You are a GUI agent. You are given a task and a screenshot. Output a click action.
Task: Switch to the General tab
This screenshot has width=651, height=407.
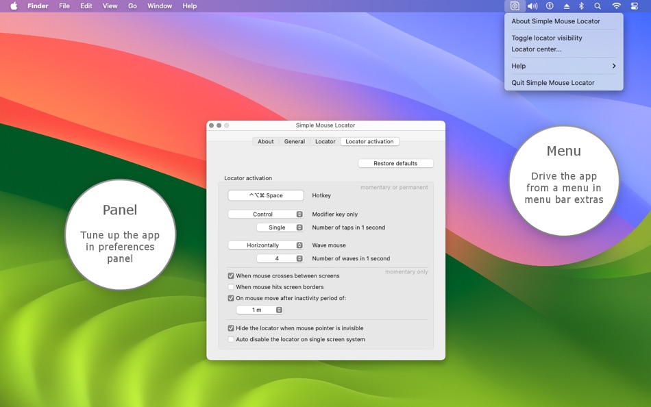click(295, 142)
